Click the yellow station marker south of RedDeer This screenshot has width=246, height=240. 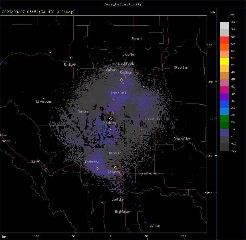122,80
